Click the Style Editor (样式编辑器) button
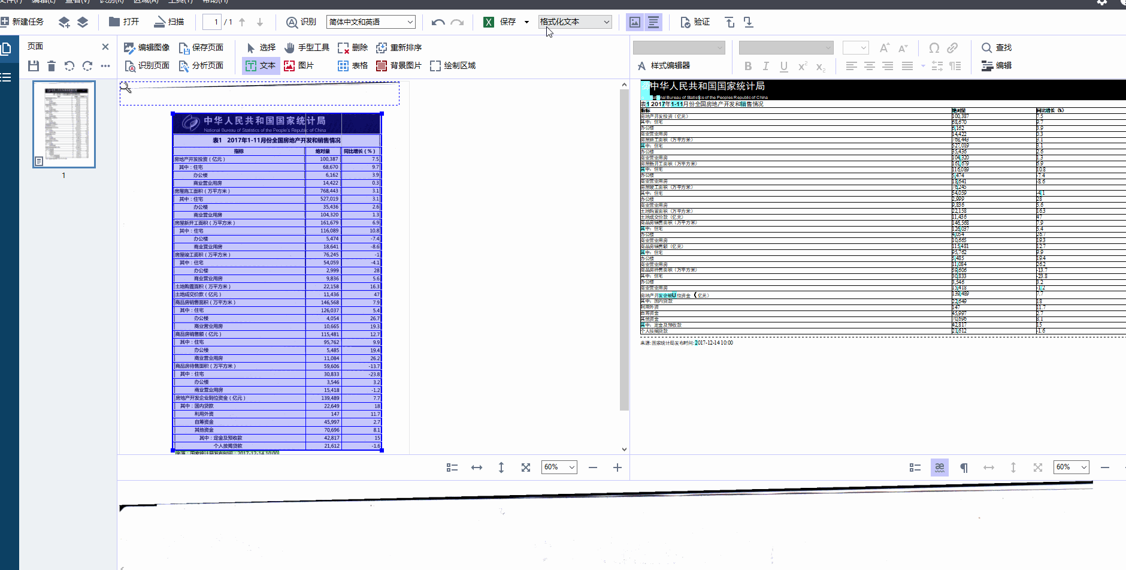Screen dimensions: 1126x570 click(x=664, y=65)
